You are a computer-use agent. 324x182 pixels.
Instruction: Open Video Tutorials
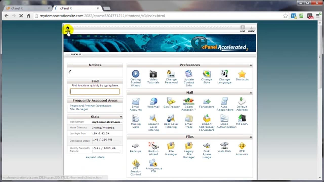point(153,77)
